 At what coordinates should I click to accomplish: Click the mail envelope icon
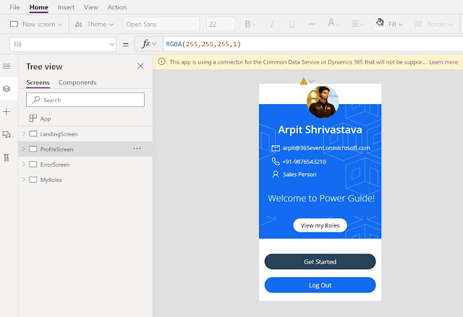click(276, 148)
